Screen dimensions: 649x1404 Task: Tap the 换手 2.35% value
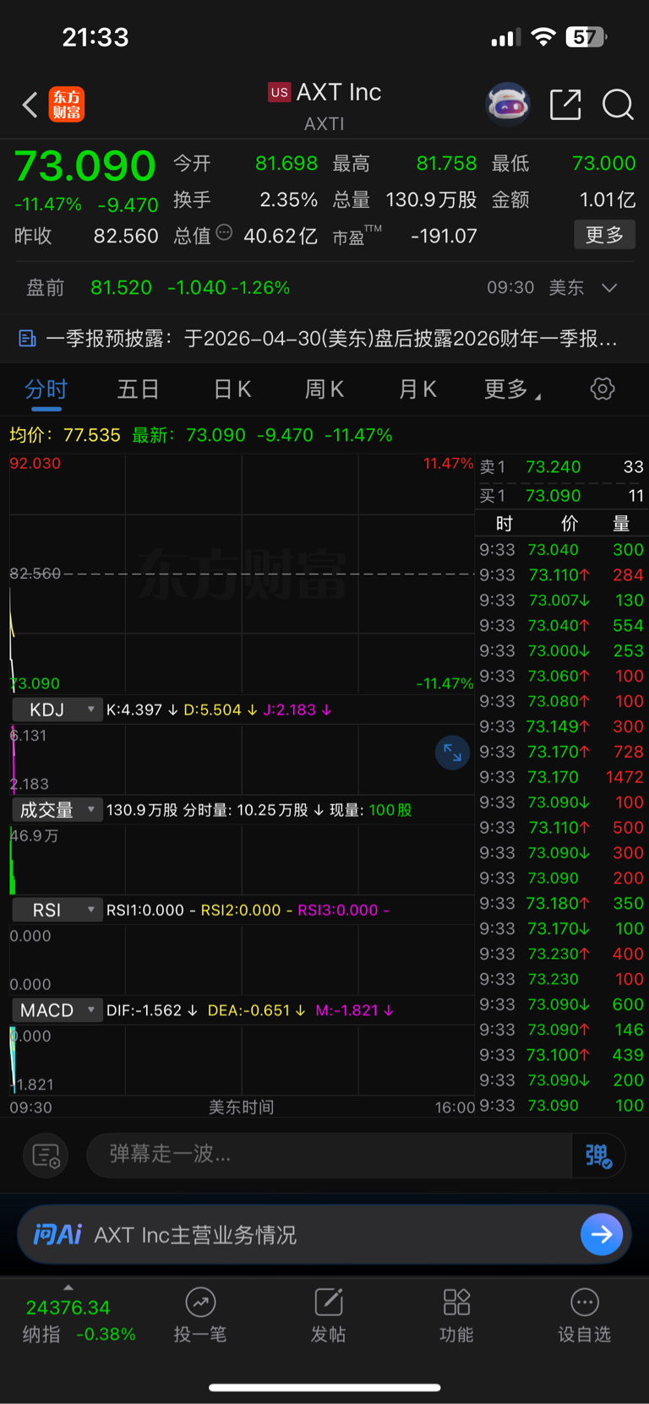click(289, 199)
